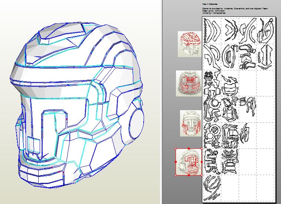The height and width of the screenshot is (204, 281).
Task: Click the last-row page with curved strip parts
Action: pyautogui.click(x=212, y=188)
